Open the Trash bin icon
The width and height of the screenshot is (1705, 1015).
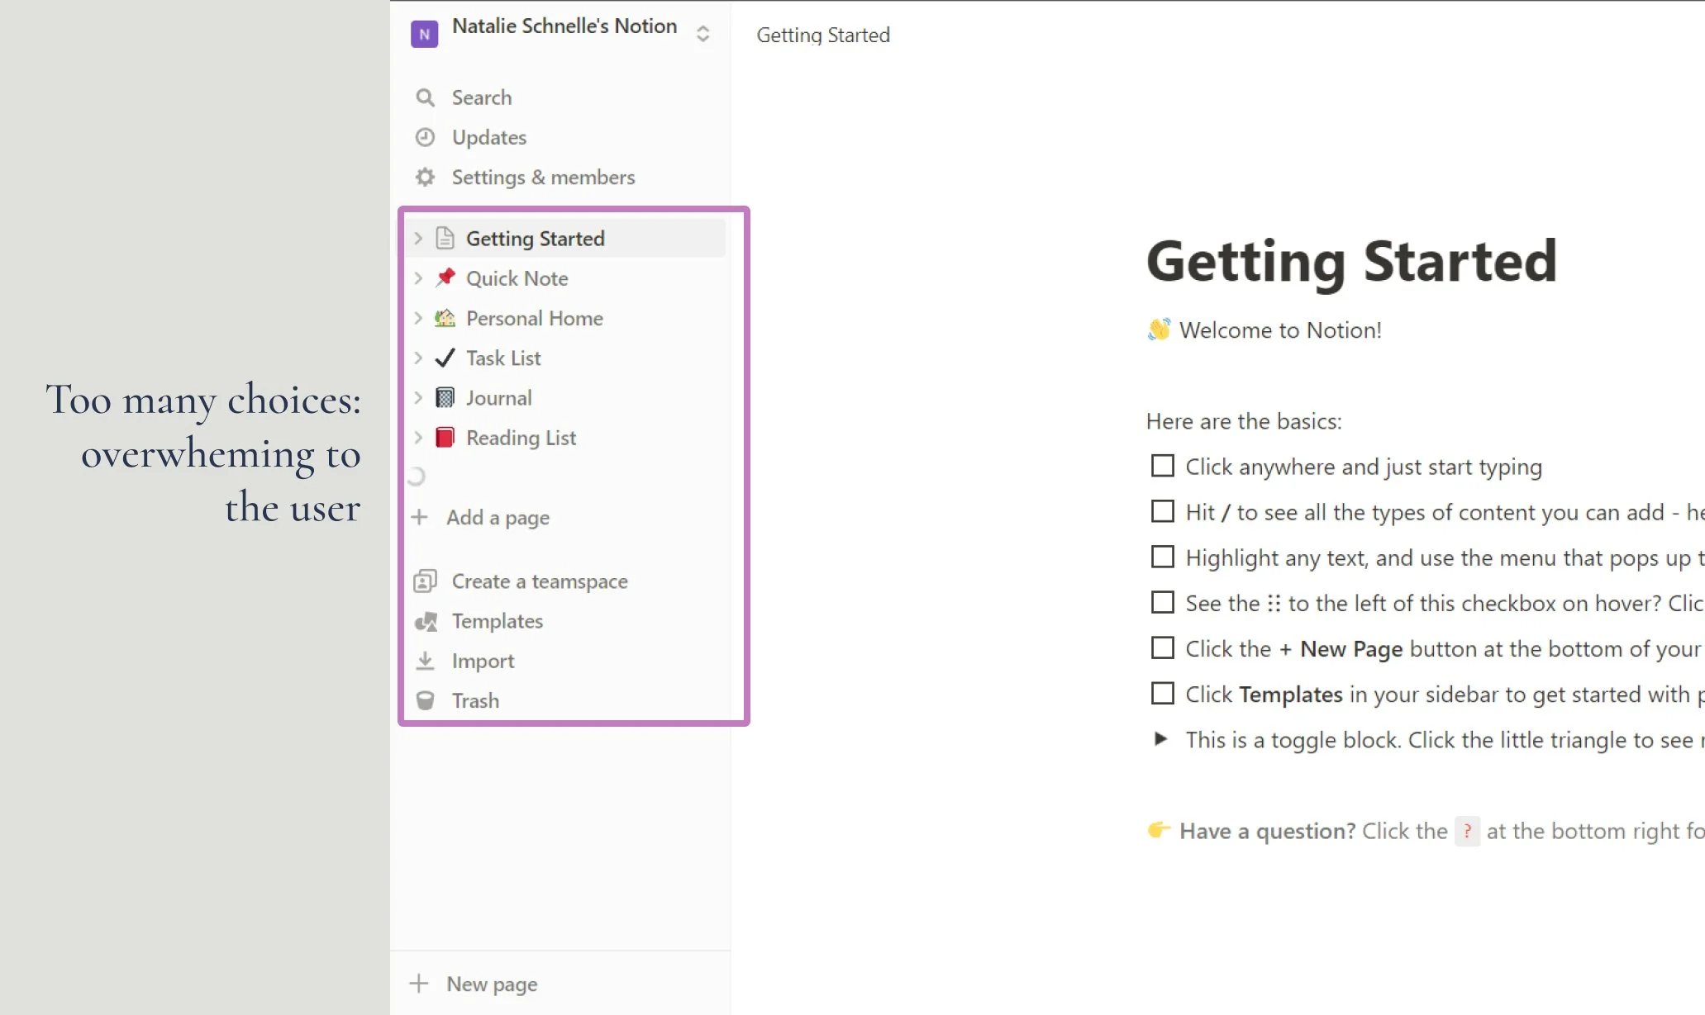(x=425, y=700)
